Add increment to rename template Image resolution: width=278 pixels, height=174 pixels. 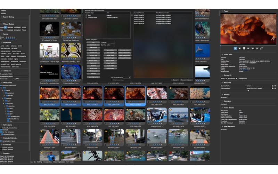[93, 45]
